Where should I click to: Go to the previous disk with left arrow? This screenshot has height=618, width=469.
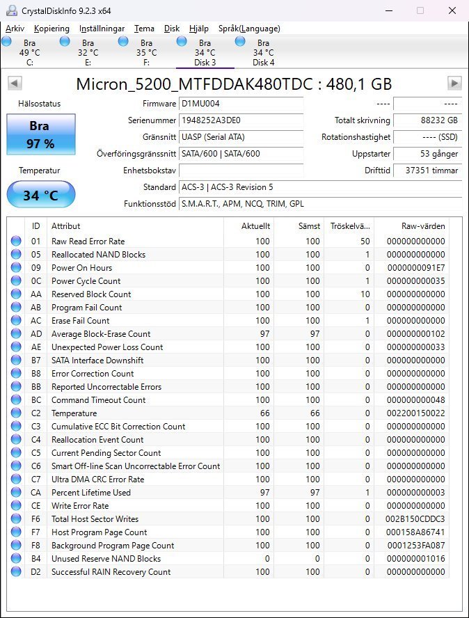pos(14,84)
